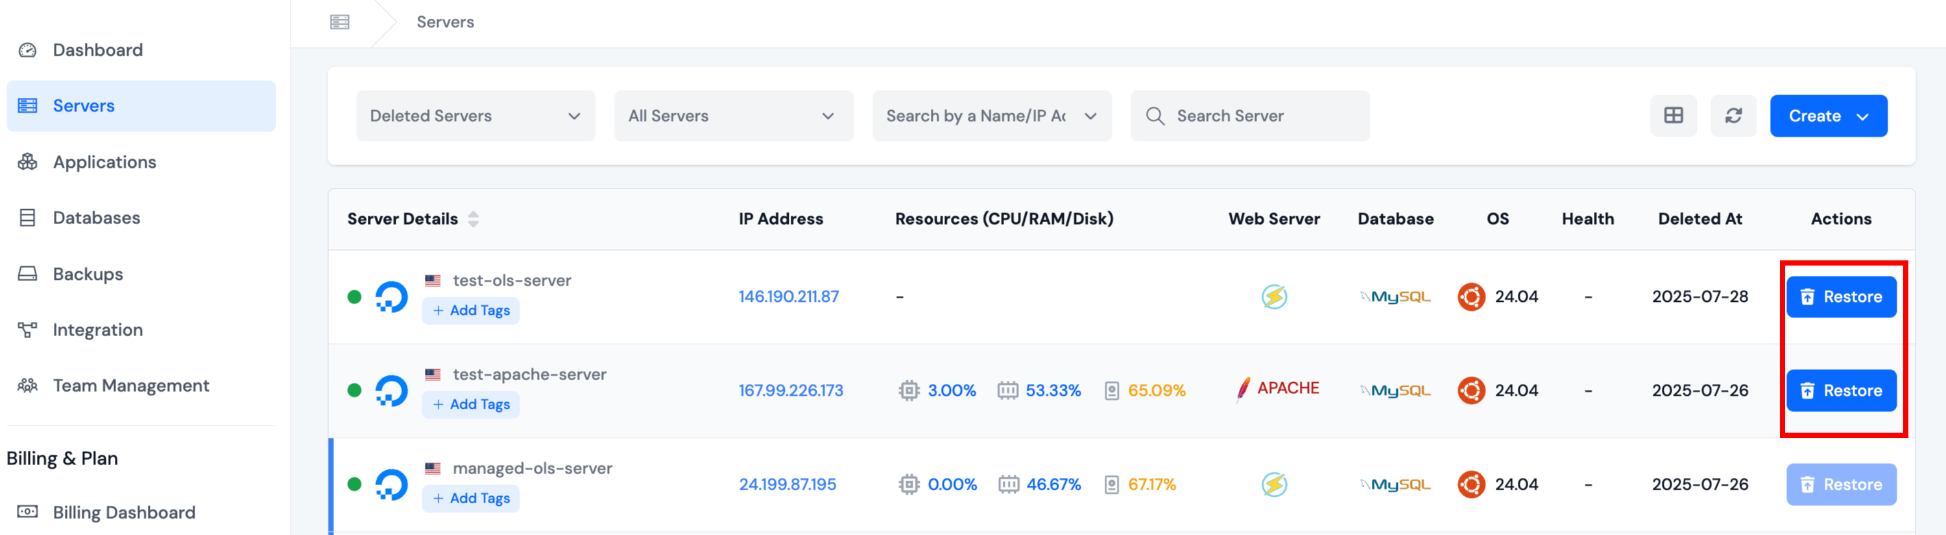Open IP address 24.199.87.195 link
The width and height of the screenshot is (1946, 535).
[787, 484]
